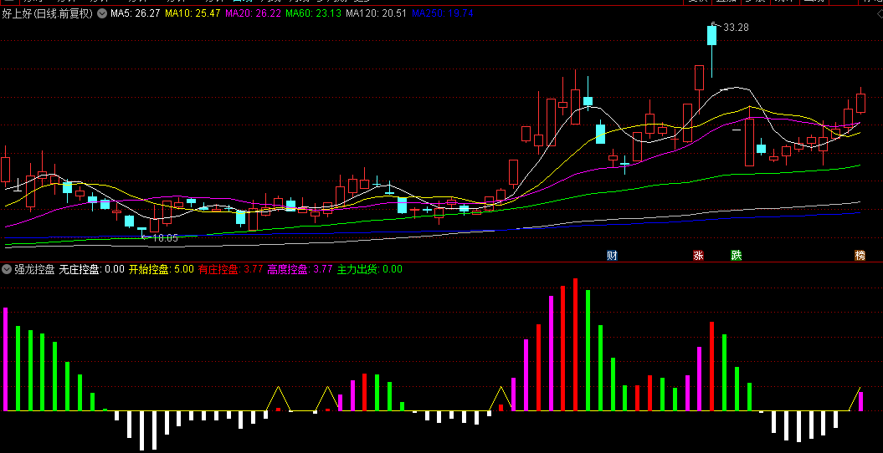
Task: Click the red 有庄控盘: 3.77 value
Action: [230, 269]
